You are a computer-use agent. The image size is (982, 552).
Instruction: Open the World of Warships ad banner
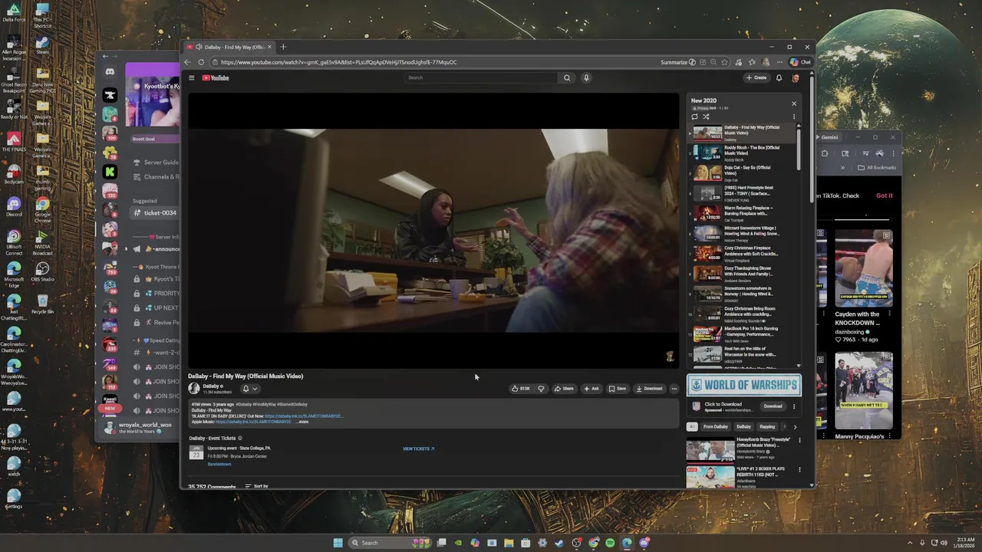point(743,385)
